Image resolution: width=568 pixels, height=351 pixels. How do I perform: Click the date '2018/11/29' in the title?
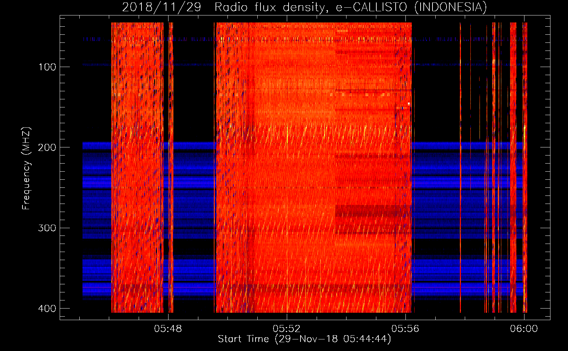(x=161, y=7)
